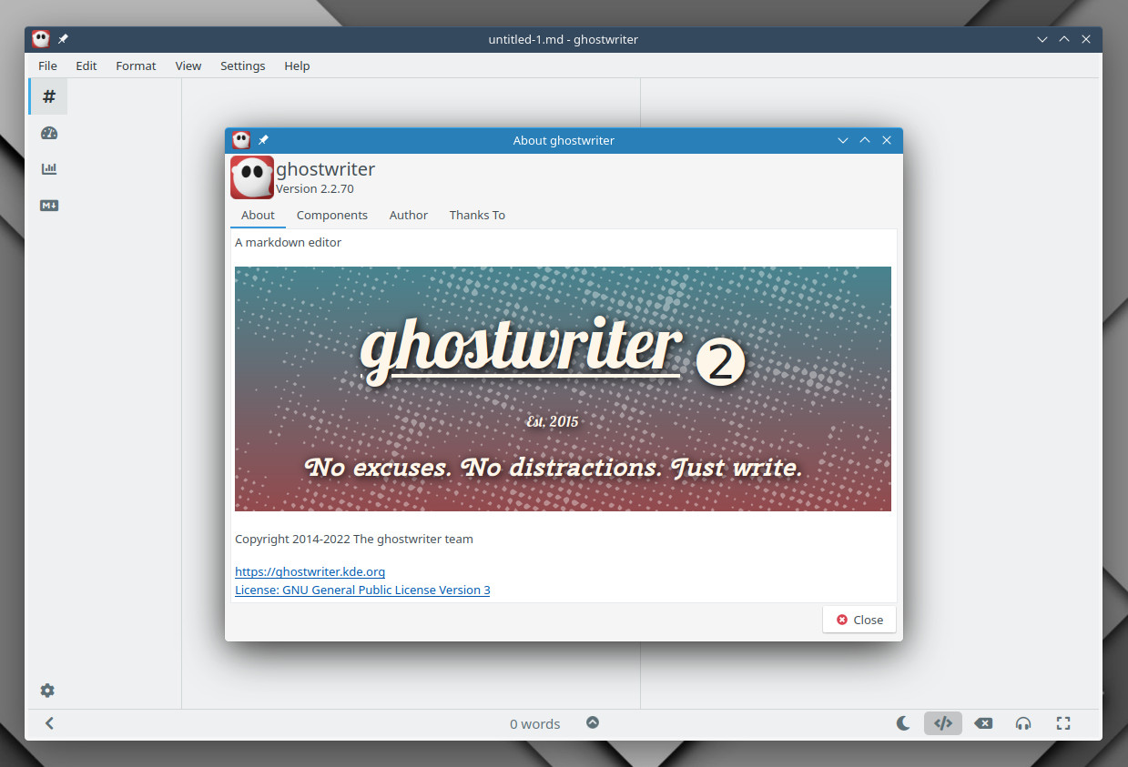Click the ghost icon in About dialog title bar

coord(241,140)
